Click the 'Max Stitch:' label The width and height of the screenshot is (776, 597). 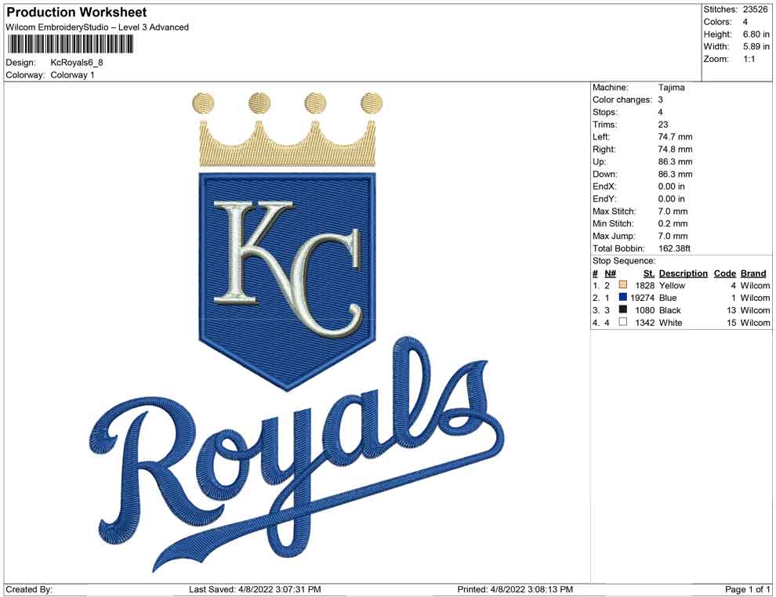615,212
